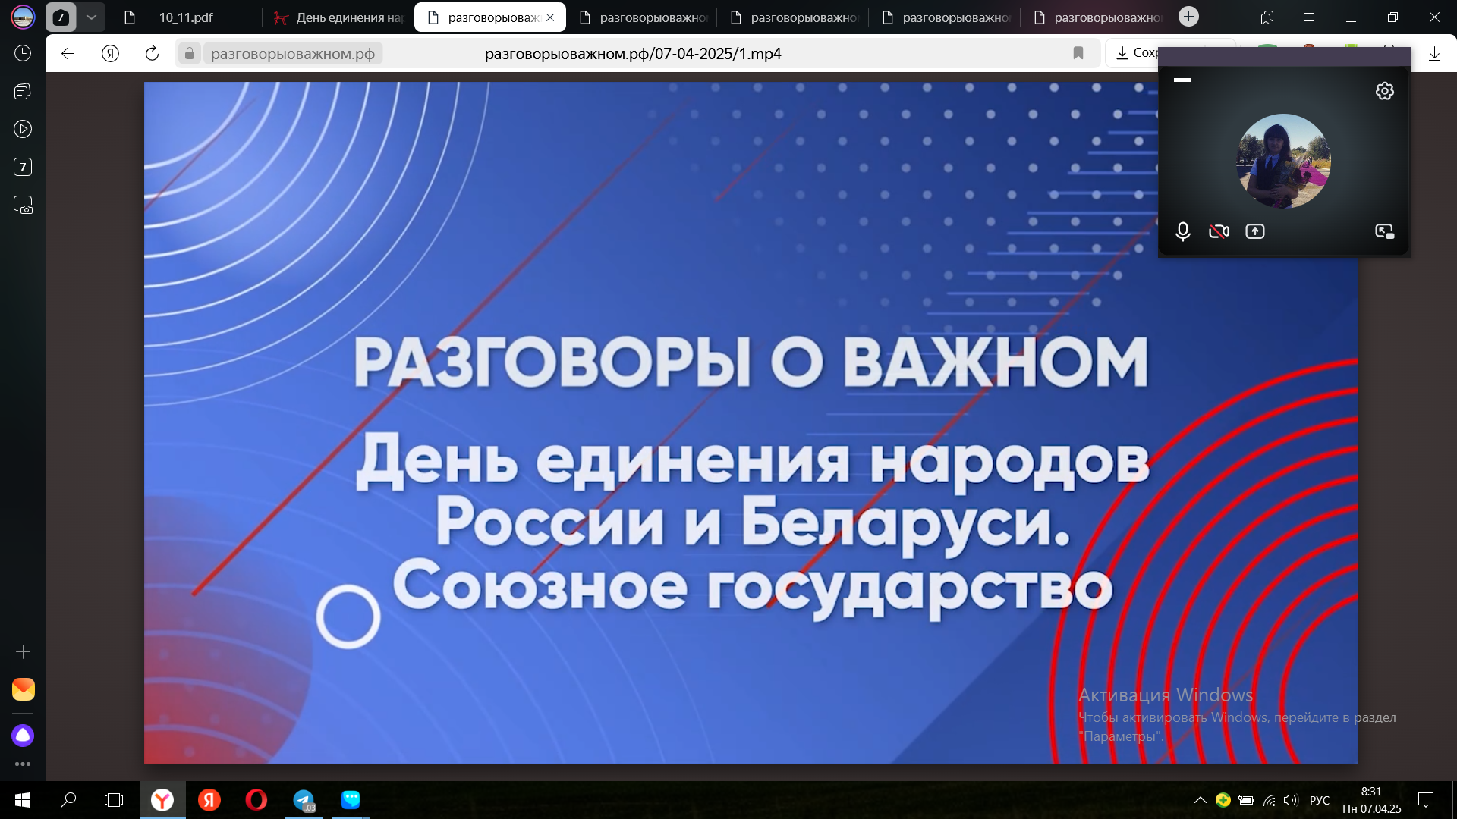Open Task View on the taskbar
The width and height of the screenshot is (1457, 819).
click(114, 800)
